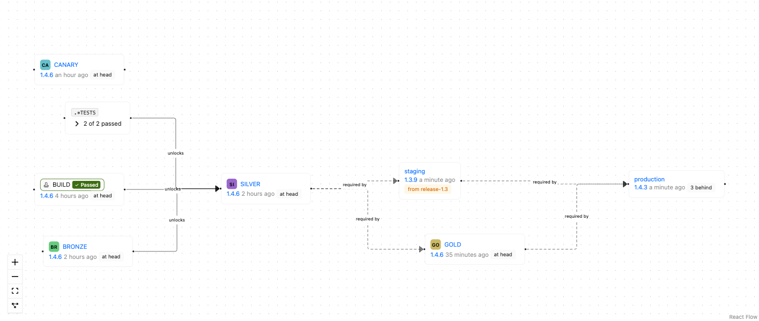Click '35 minutes ago' on GOLD node

tap(467, 255)
